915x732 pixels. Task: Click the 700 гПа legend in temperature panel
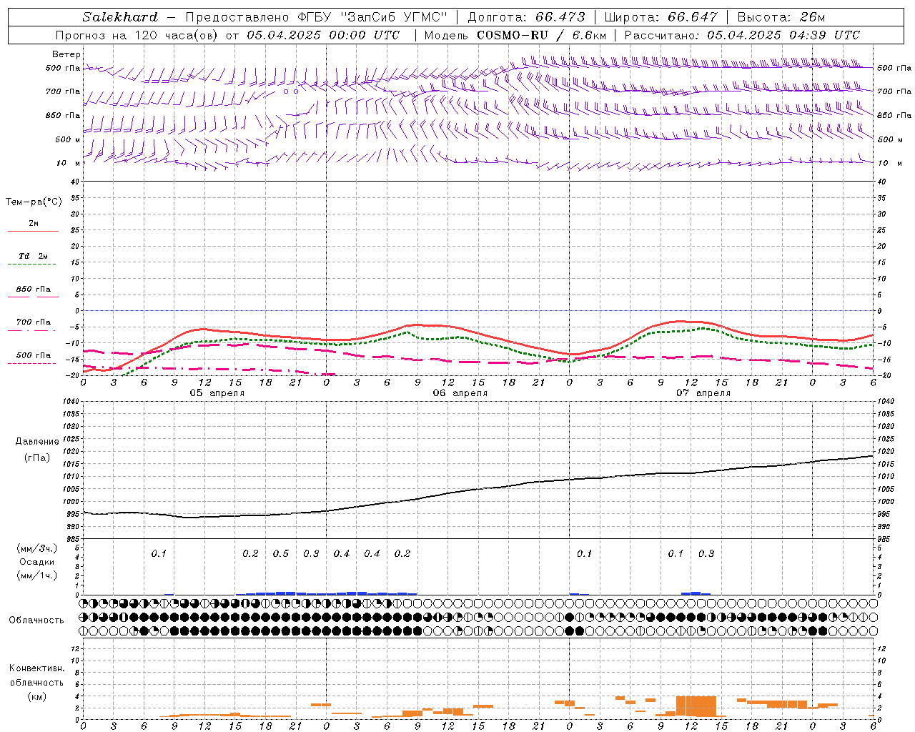(x=33, y=322)
